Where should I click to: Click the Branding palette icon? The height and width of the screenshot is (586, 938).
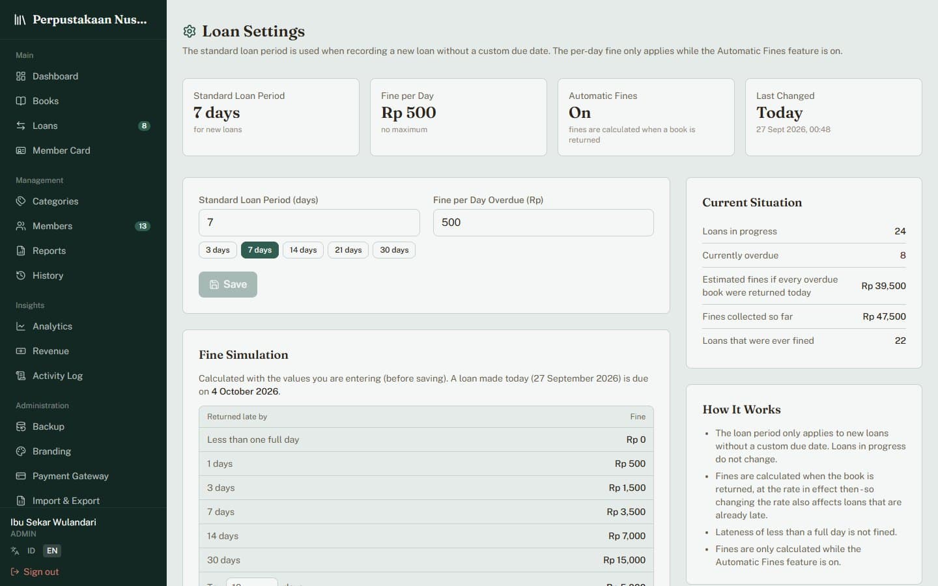tap(21, 451)
